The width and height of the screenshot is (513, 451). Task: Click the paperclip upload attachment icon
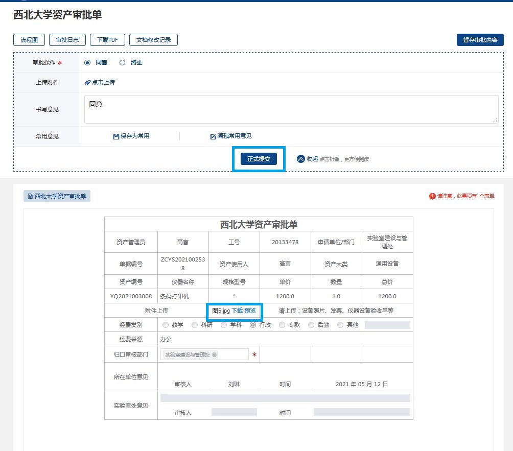(x=87, y=82)
